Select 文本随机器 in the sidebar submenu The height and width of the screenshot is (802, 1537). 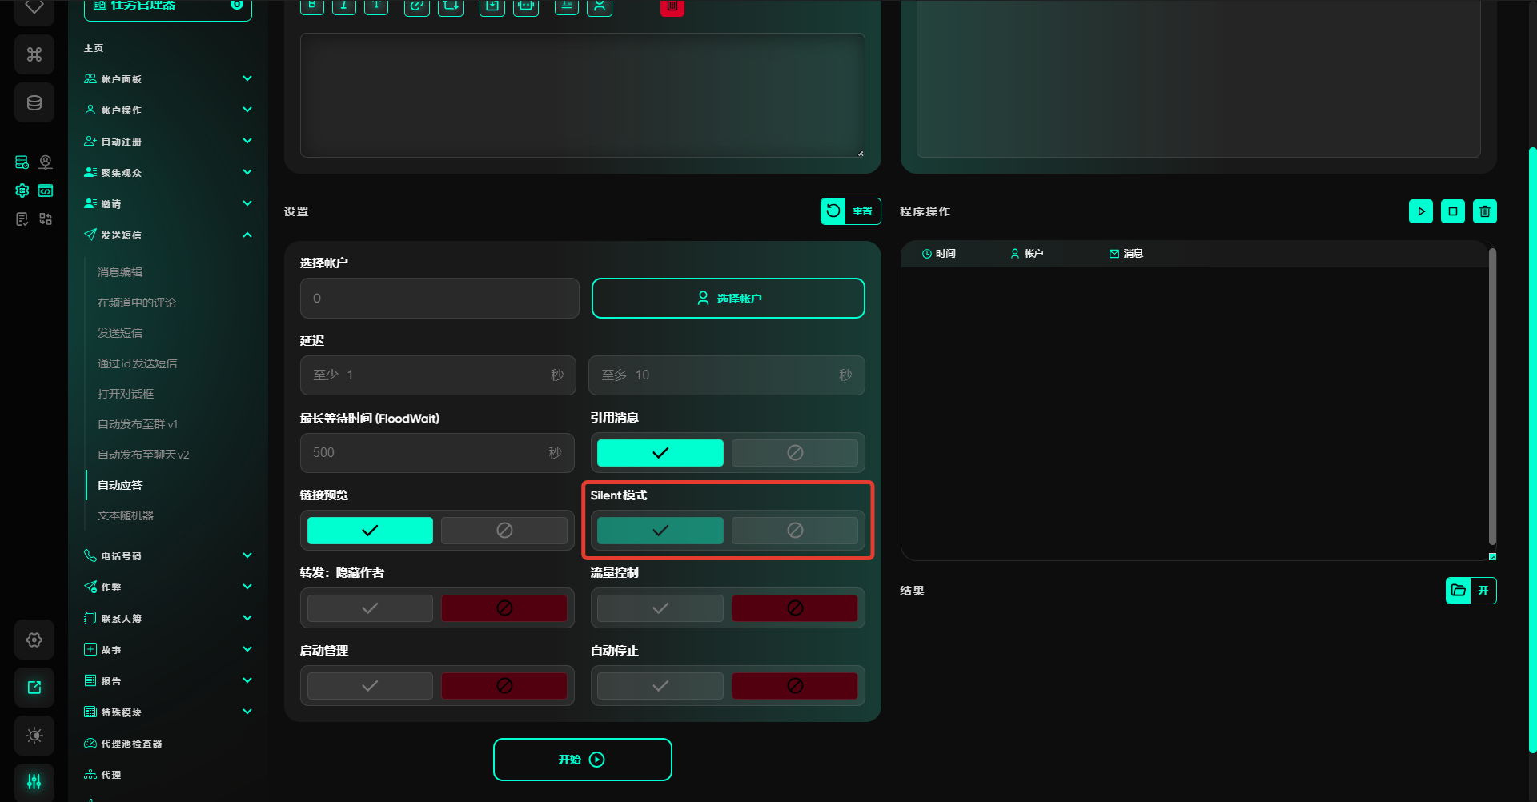(126, 515)
